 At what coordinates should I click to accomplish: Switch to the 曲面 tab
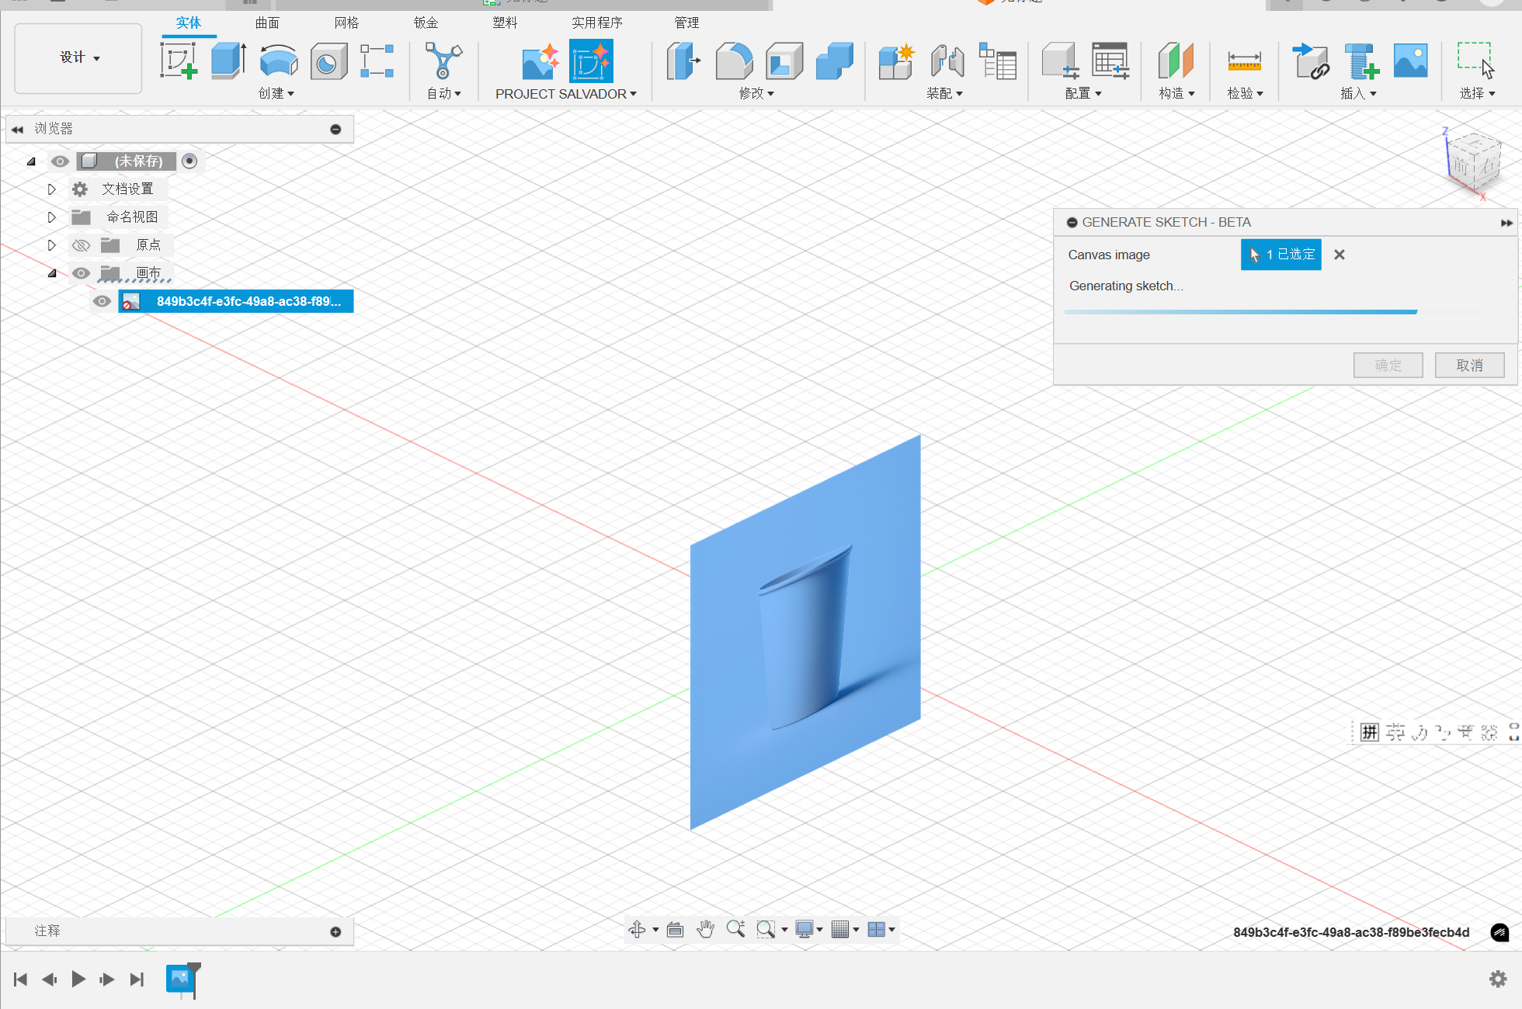tap(267, 23)
